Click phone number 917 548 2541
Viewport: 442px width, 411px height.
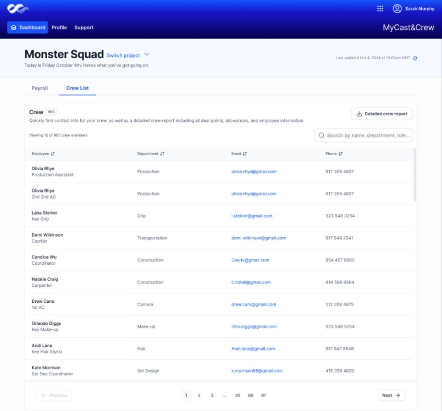[x=339, y=238]
